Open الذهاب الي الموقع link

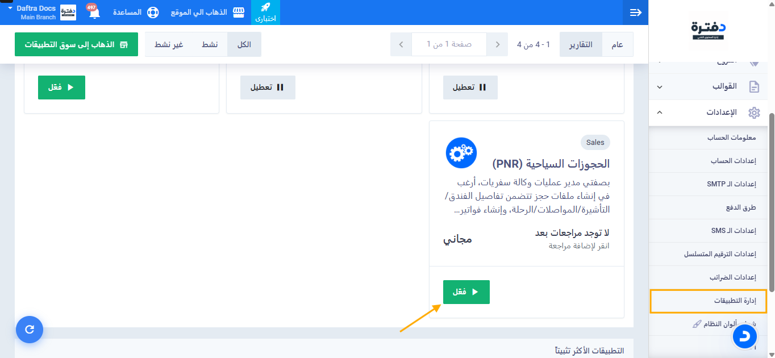click(199, 13)
